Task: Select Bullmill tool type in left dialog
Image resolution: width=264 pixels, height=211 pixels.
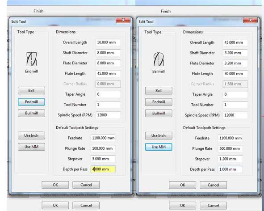Action: point(31,113)
